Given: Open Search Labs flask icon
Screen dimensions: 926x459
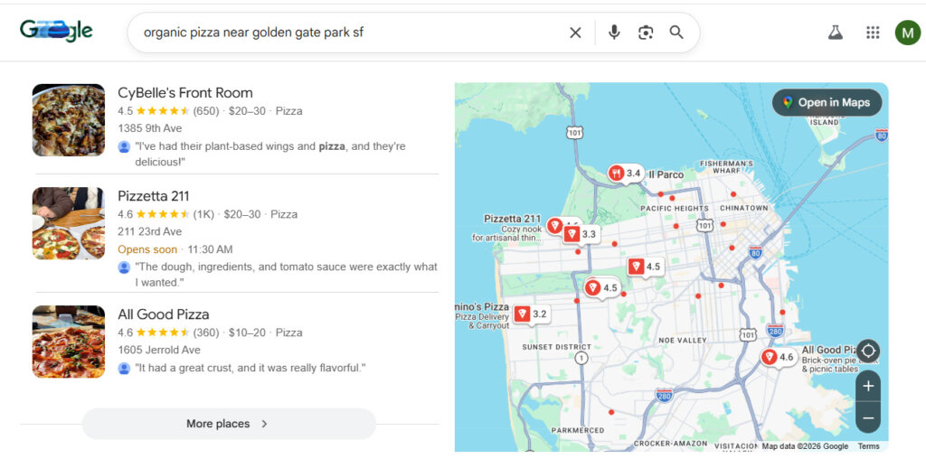Looking at the screenshot, I should click(835, 33).
